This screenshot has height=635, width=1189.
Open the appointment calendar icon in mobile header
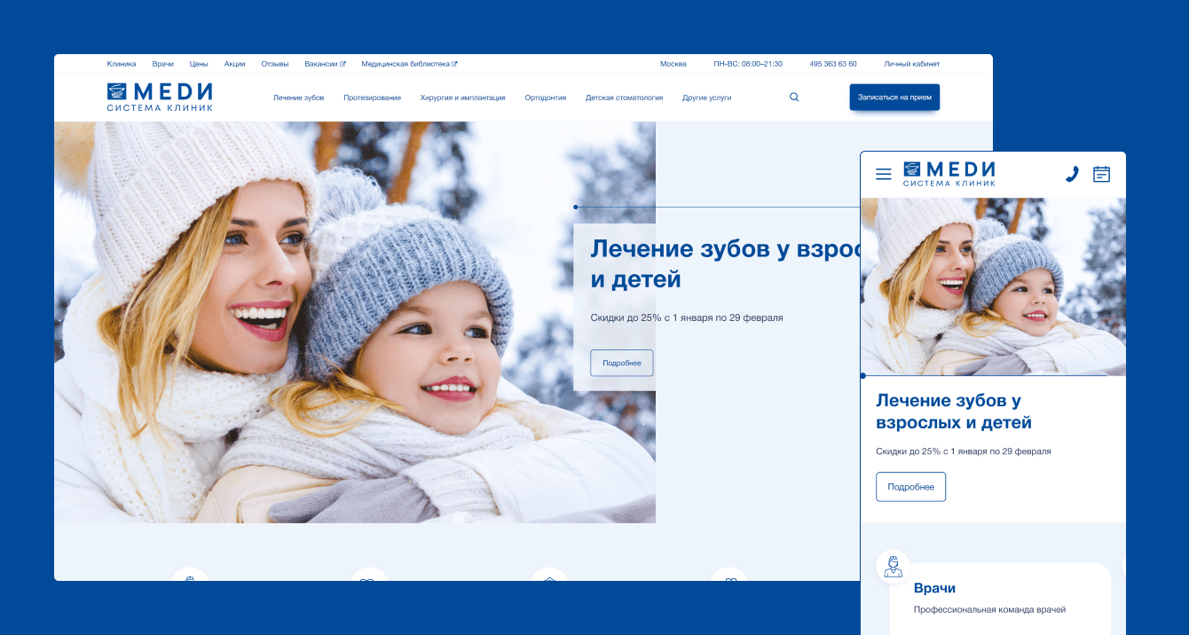coord(1101,174)
